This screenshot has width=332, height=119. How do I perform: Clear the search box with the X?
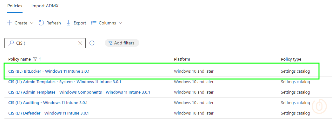click(80, 43)
